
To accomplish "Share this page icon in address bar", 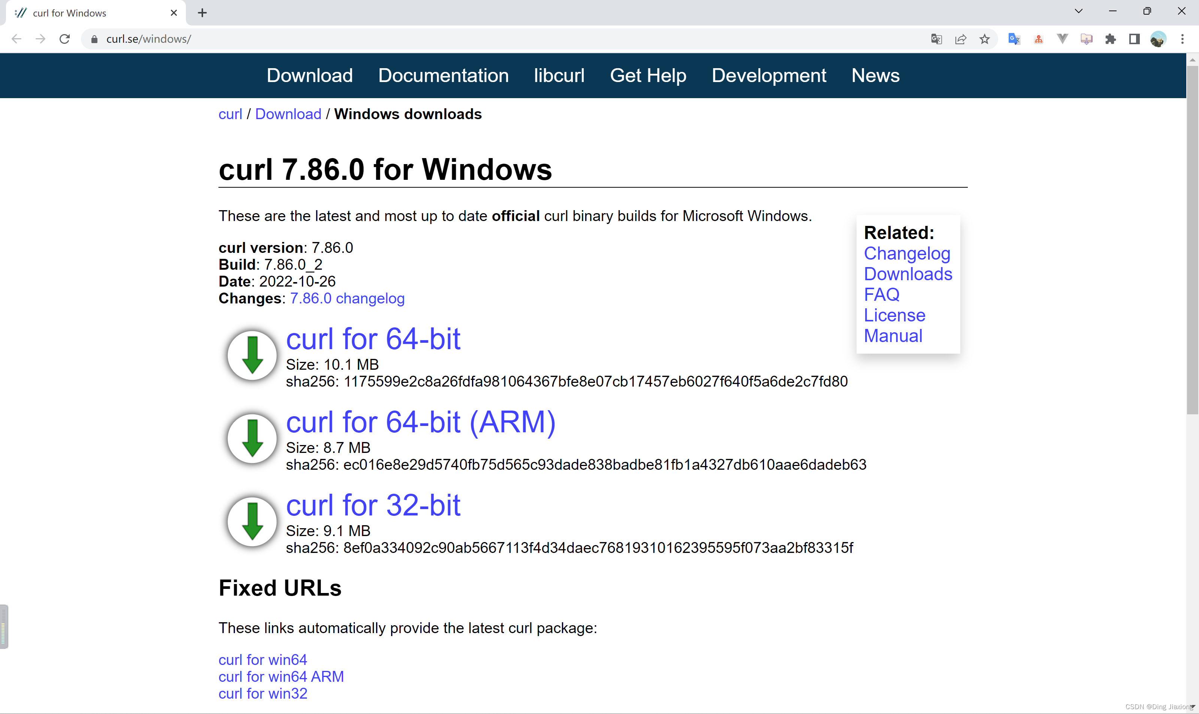I will [960, 39].
